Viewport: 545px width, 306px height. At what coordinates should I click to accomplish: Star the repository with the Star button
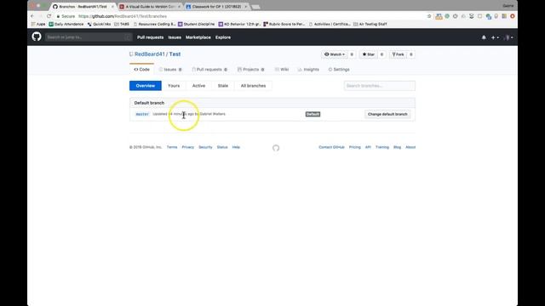coord(369,54)
